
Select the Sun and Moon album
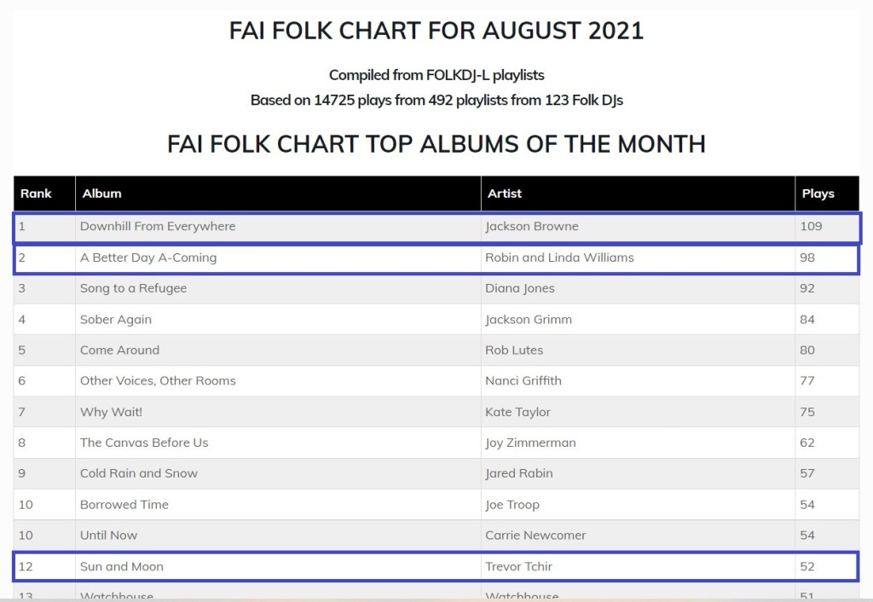click(x=122, y=566)
